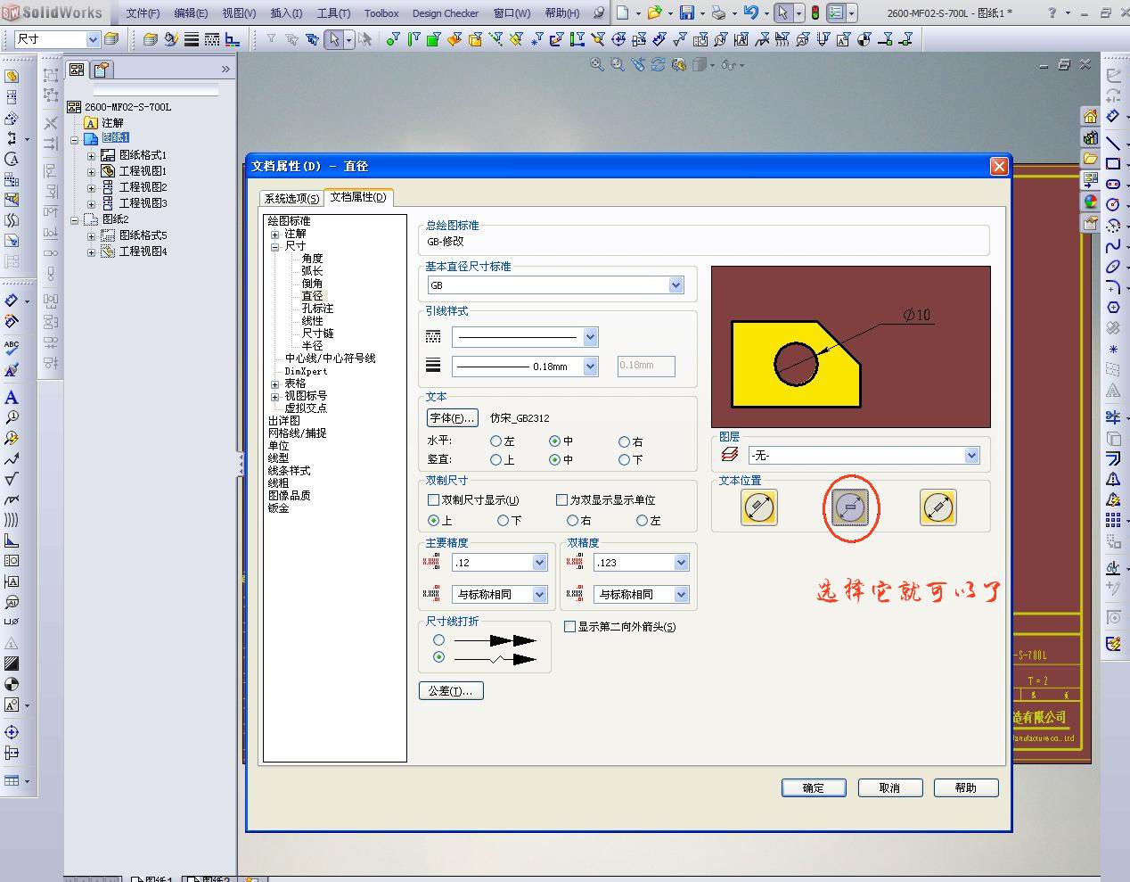Click the 字体(F)... button
Image resolution: width=1130 pixels, height=882 pixels.
pyautogui.click(x=453, y=418)
